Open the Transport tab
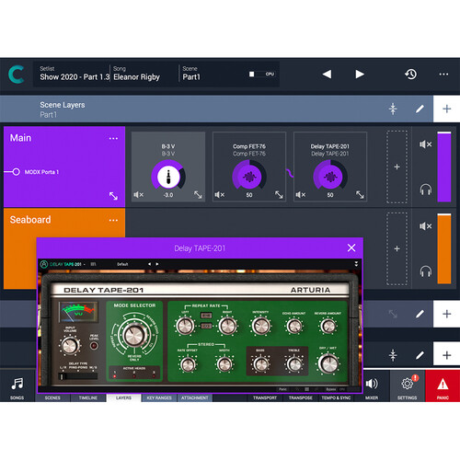Screen dimensions: 460x460 265,397
